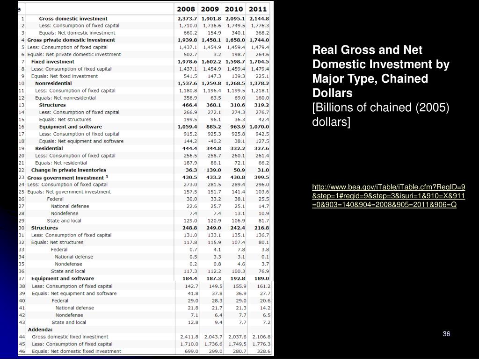This screenshot has width=479, height=359.
Task: Select the Gross private domestic investment label
Action: [x=71, y=40]
